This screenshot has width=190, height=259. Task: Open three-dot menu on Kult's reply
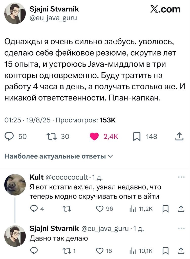coord(181,177)
